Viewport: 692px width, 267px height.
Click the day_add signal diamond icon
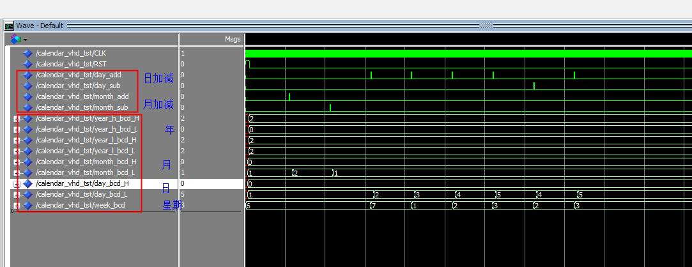[x=28, y=75]
